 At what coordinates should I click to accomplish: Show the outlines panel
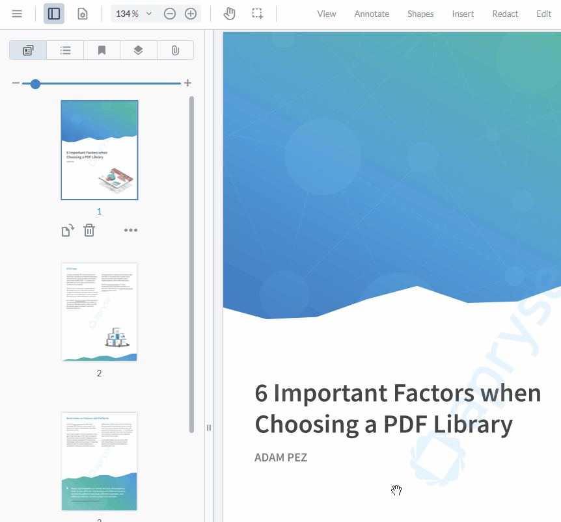65,50
